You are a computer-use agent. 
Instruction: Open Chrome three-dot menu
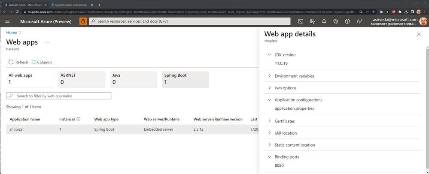click(425, 12)
